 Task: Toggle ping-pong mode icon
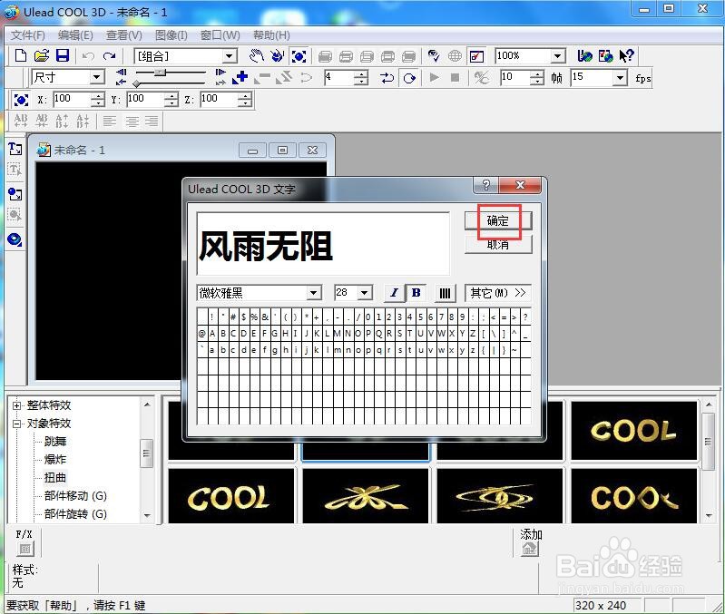387,78
